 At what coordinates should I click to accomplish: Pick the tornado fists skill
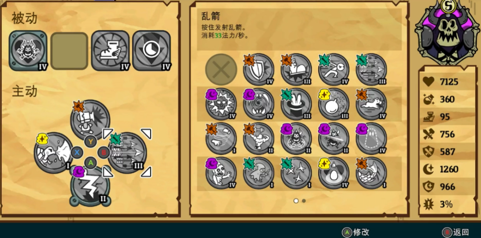(221, 138)
